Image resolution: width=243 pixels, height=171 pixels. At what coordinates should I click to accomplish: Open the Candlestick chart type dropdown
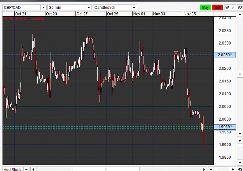pos(134,7)
